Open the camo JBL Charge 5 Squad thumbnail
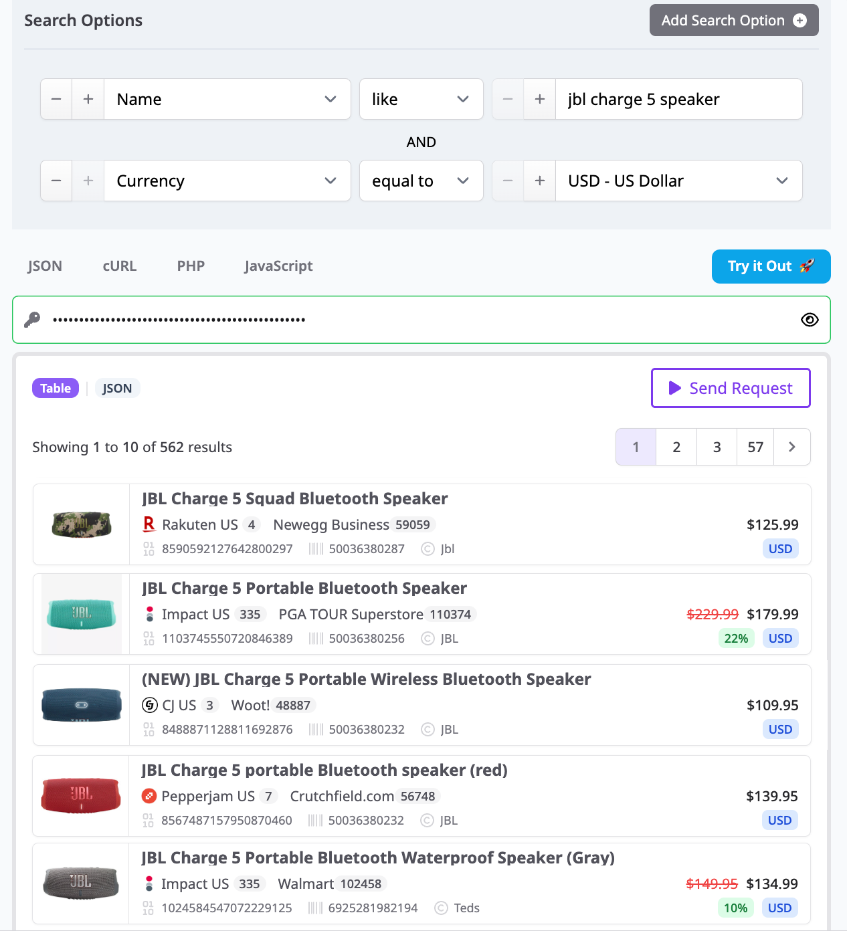Screen dimensions: 847x931 pos(82,524)
